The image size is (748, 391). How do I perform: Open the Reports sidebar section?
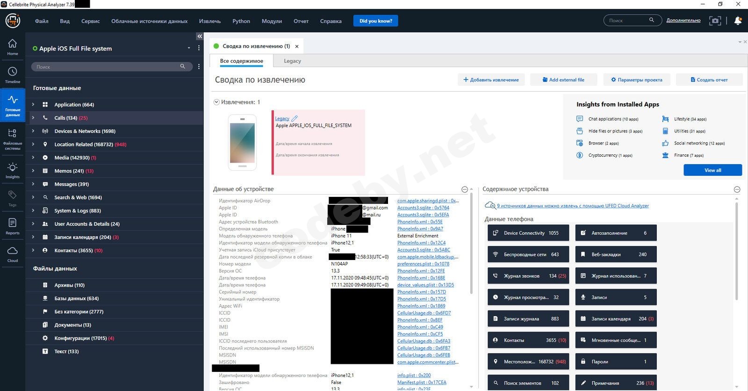(13, 226)
